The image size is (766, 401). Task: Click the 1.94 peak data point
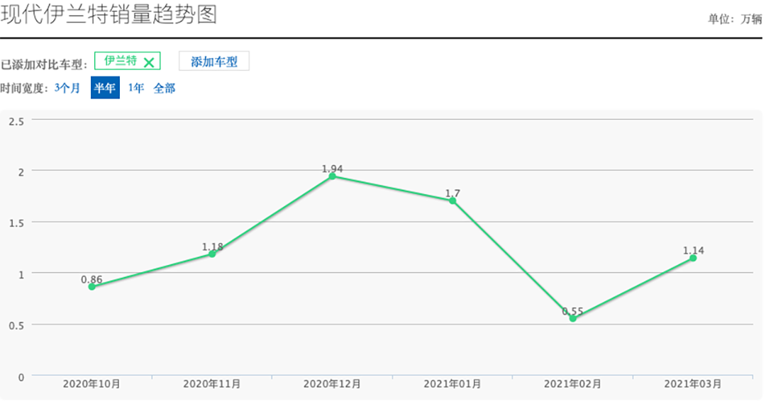(x=332, y=176)
